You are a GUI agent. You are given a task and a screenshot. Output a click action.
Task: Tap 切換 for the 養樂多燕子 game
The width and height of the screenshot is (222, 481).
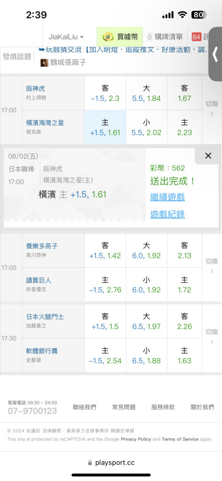tap(211, 266)
